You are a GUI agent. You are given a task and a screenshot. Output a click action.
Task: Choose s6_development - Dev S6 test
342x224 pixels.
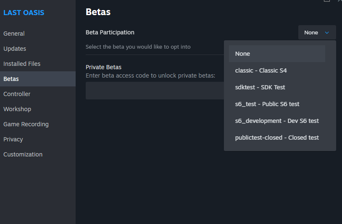click(x=277, y=121)
